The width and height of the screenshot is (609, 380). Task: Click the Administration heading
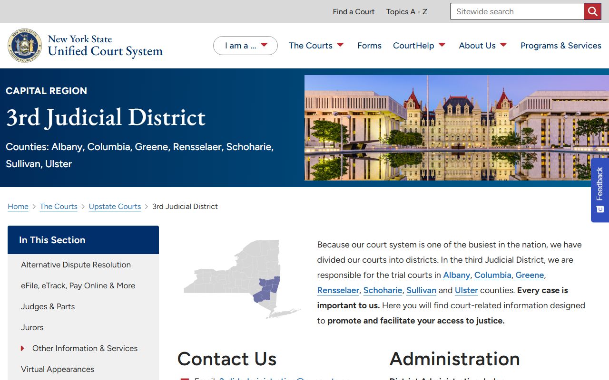[x=455, y=359]
